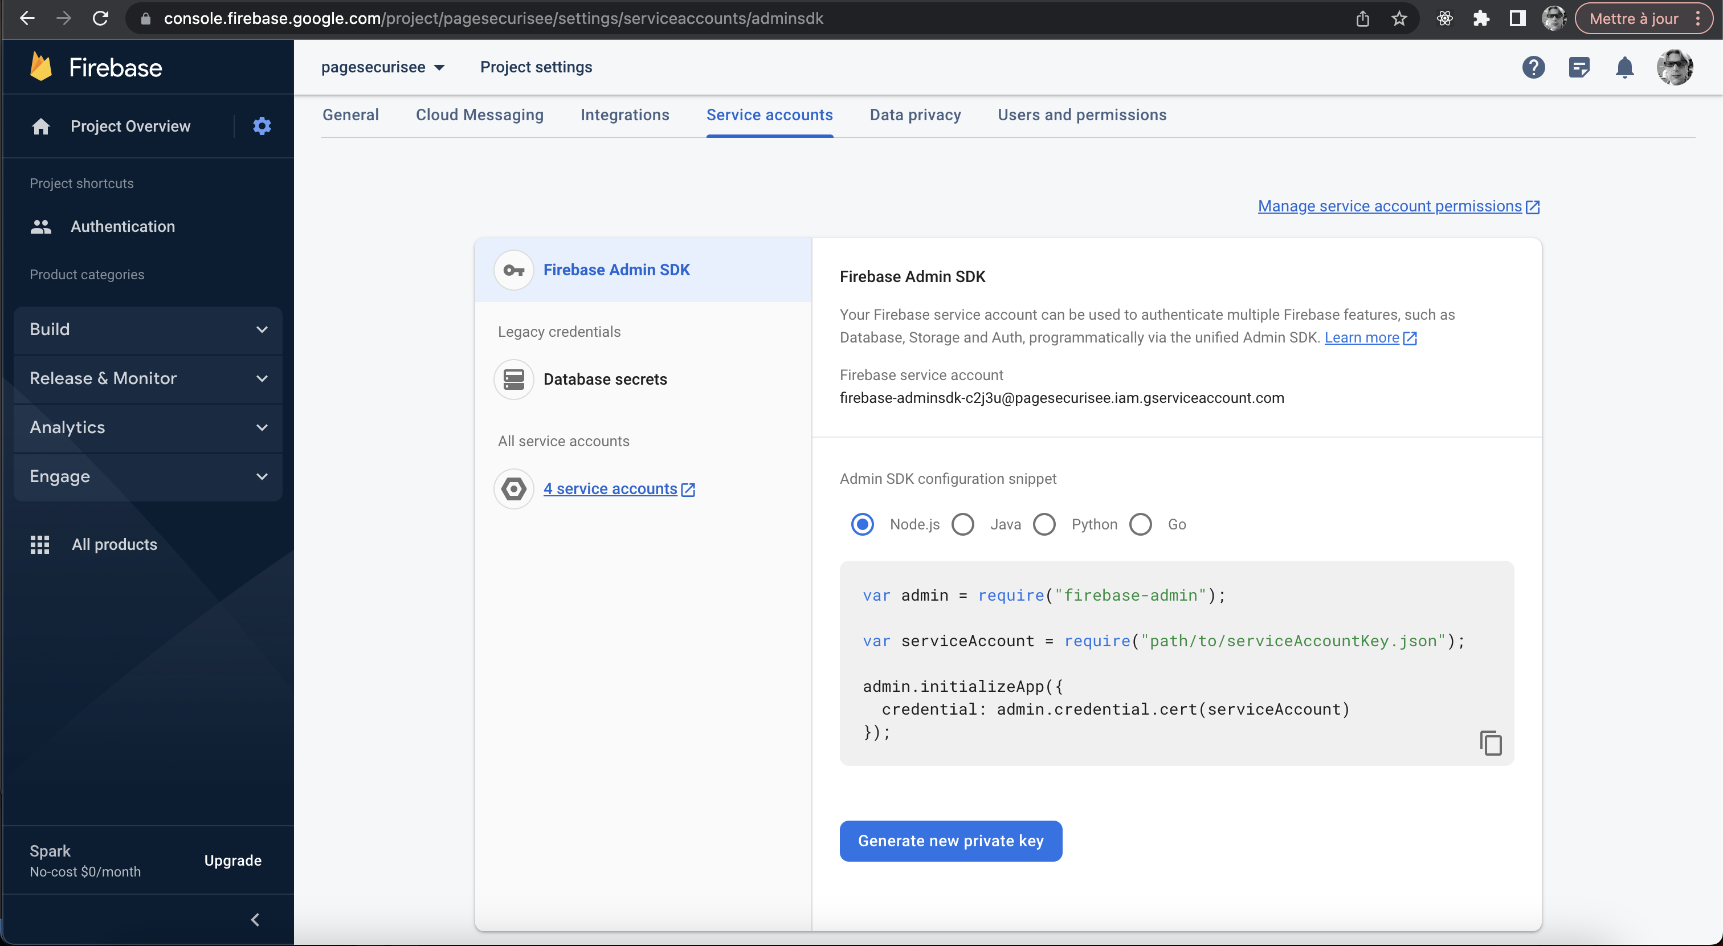
Task: Click the browser forward arrow
Action: (64, 18)
